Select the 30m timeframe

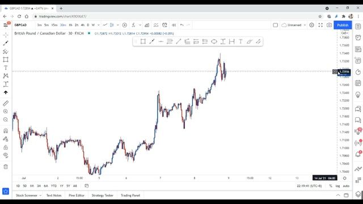(x=63, y=25)
